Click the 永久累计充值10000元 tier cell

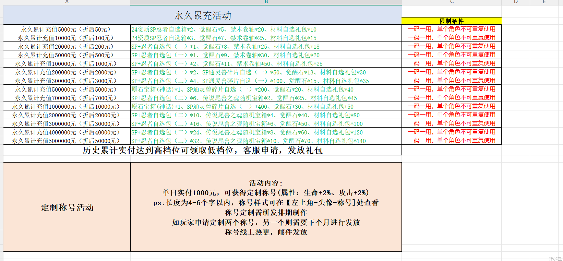[67, 38]
